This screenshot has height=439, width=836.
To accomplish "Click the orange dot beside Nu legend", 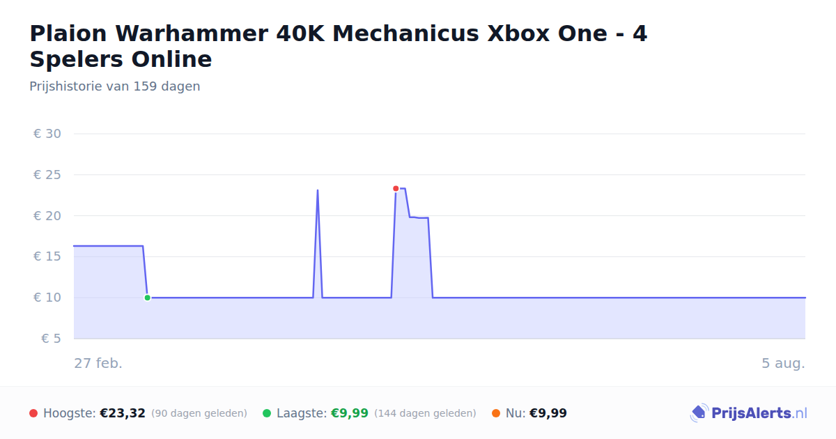I will (496, 413).
